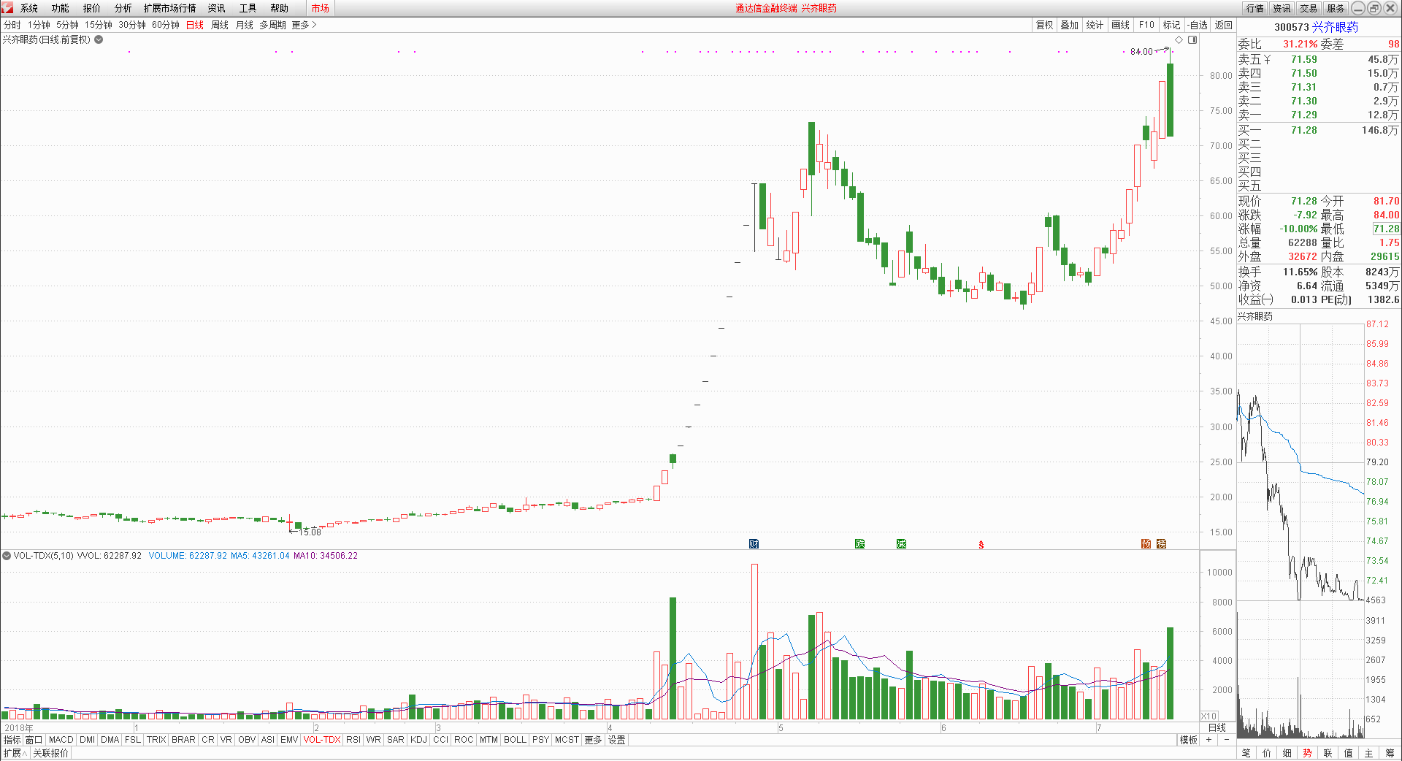
Task: Open the 笔 tick panel tab
Action: pyautogui.click(x=1246, y=753)
